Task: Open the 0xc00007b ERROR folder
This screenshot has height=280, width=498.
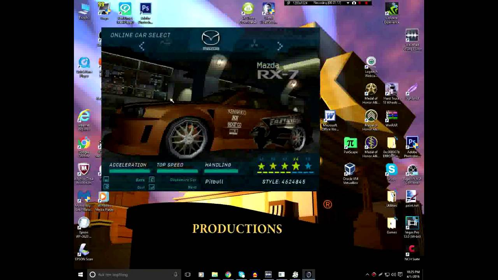Action: 391,147
